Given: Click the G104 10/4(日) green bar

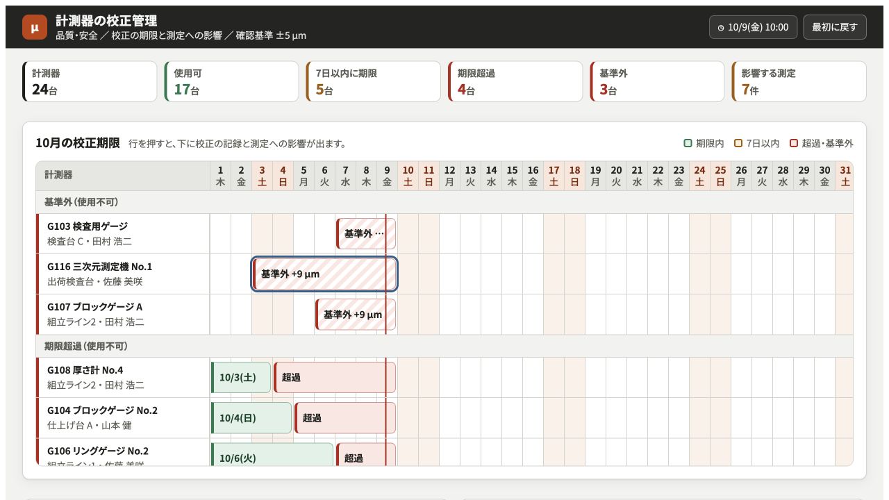Looking at the screenshot, I should [251, 418].
